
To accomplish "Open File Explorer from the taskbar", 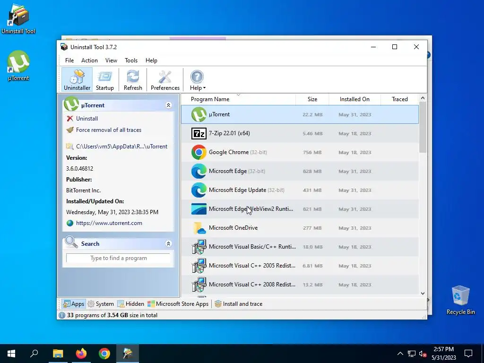I will pos(58,354).
